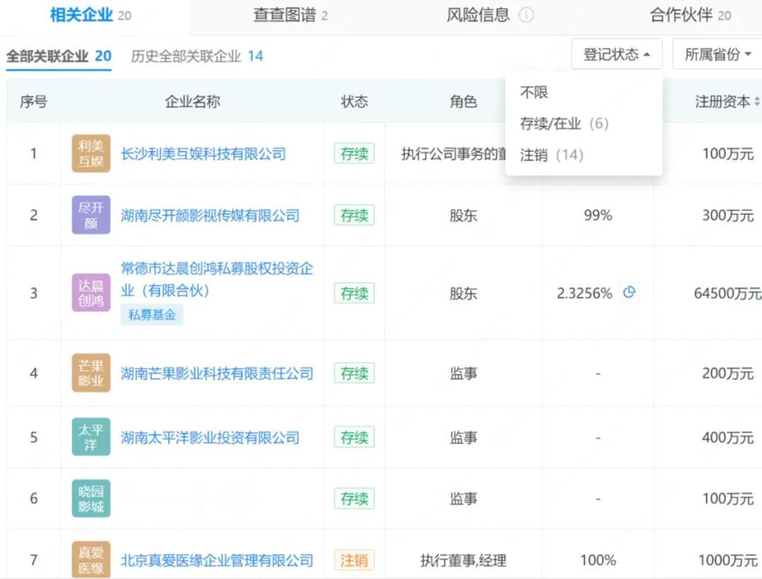
Task: Choose 不限 in the status filter
Action: tap(533, 92)
